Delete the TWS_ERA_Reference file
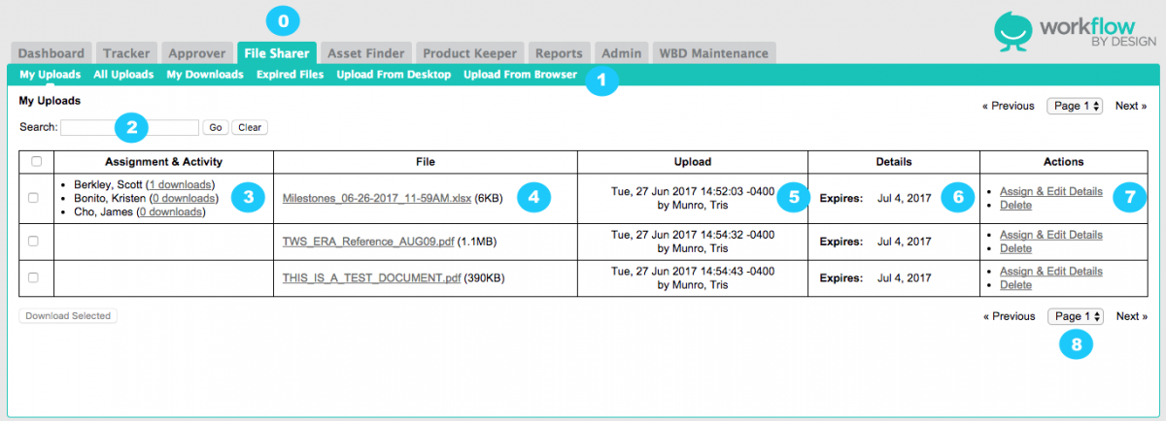The image size is (1166, 421). [x=1015, y=248]
